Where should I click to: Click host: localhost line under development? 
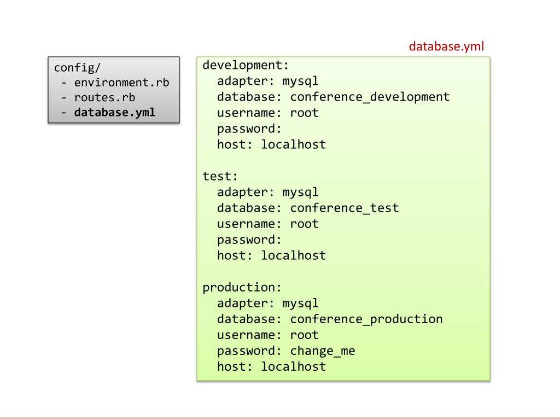click(271, 144)
